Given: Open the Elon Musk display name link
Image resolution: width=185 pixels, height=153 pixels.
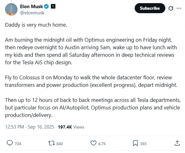Looking at the screenshot, I should (x=31, y=7).
